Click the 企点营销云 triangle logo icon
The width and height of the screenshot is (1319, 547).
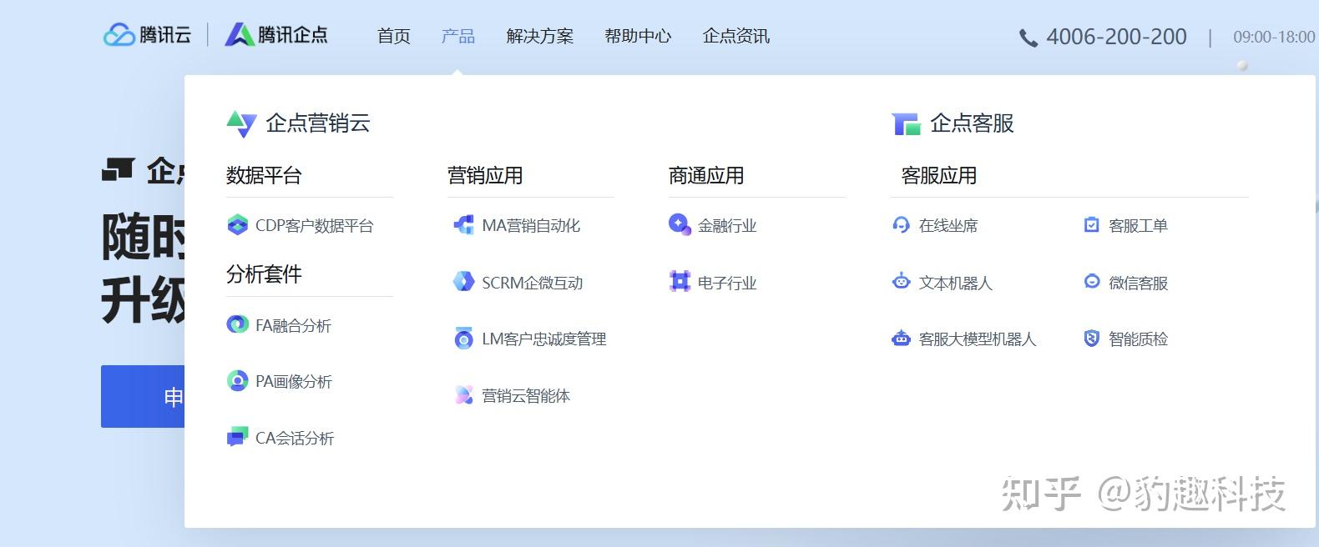241,123
